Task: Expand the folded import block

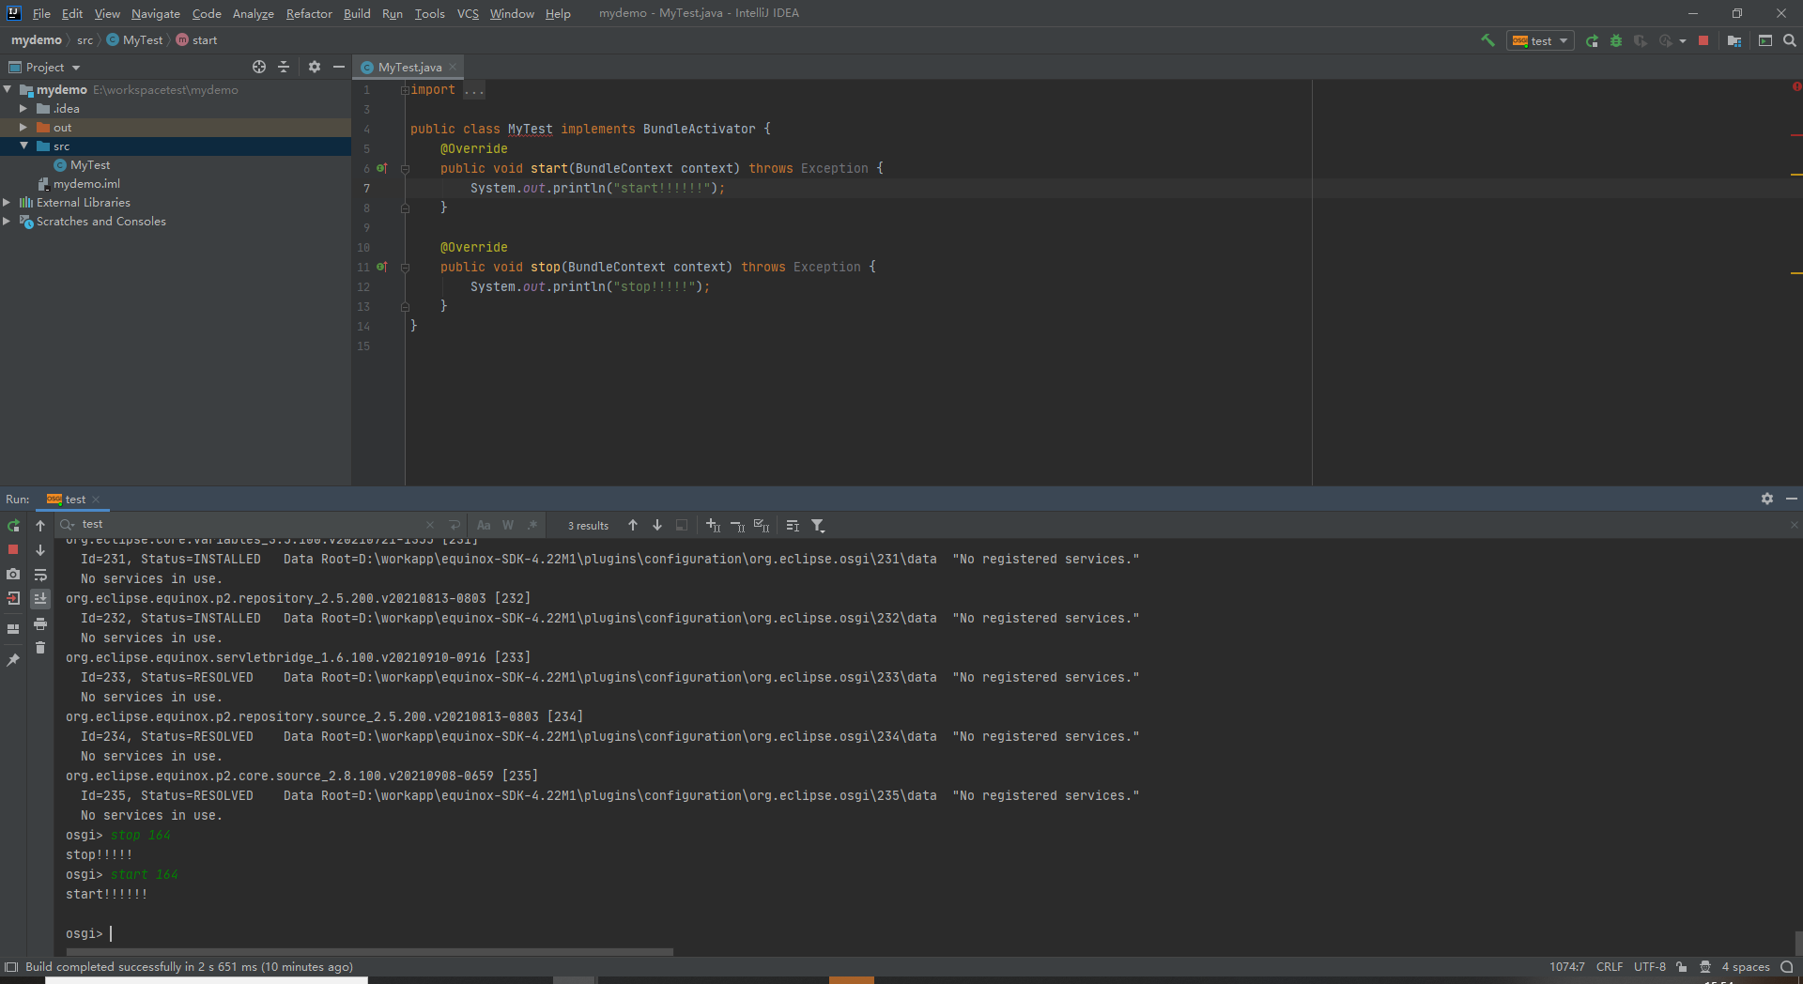Action: click(405, 90)
